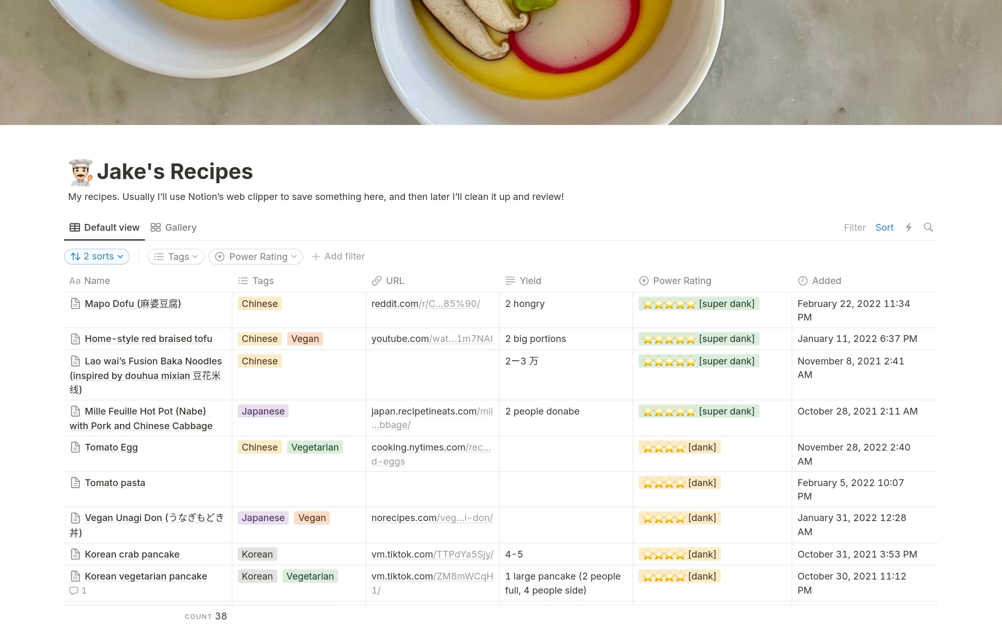Open the Filter option
This screenshot has width=1002, height=626.
click(855, 227)
